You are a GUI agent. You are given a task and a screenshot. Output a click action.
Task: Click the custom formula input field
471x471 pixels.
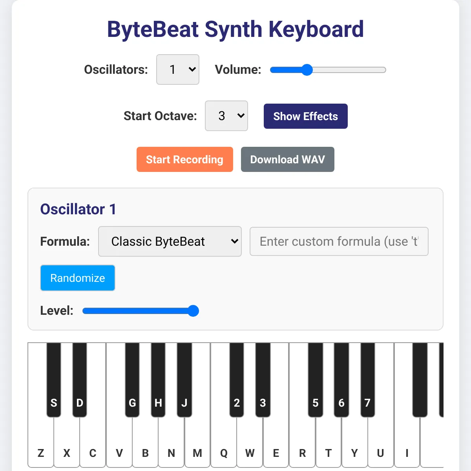(339, 241)
